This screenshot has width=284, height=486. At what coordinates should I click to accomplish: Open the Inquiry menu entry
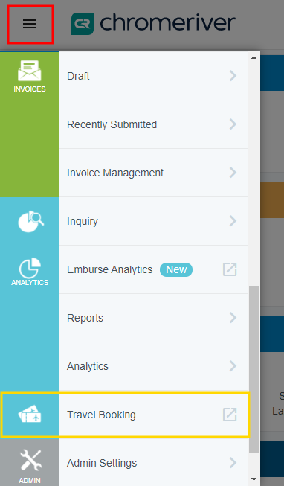point(154,221)
